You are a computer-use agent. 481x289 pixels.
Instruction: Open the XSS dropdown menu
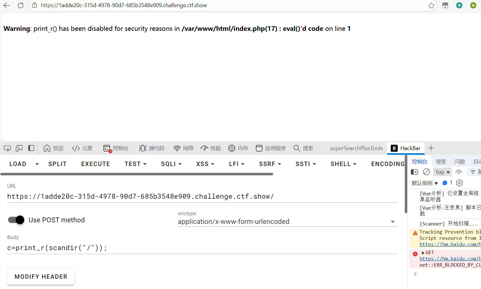[205, 164]
